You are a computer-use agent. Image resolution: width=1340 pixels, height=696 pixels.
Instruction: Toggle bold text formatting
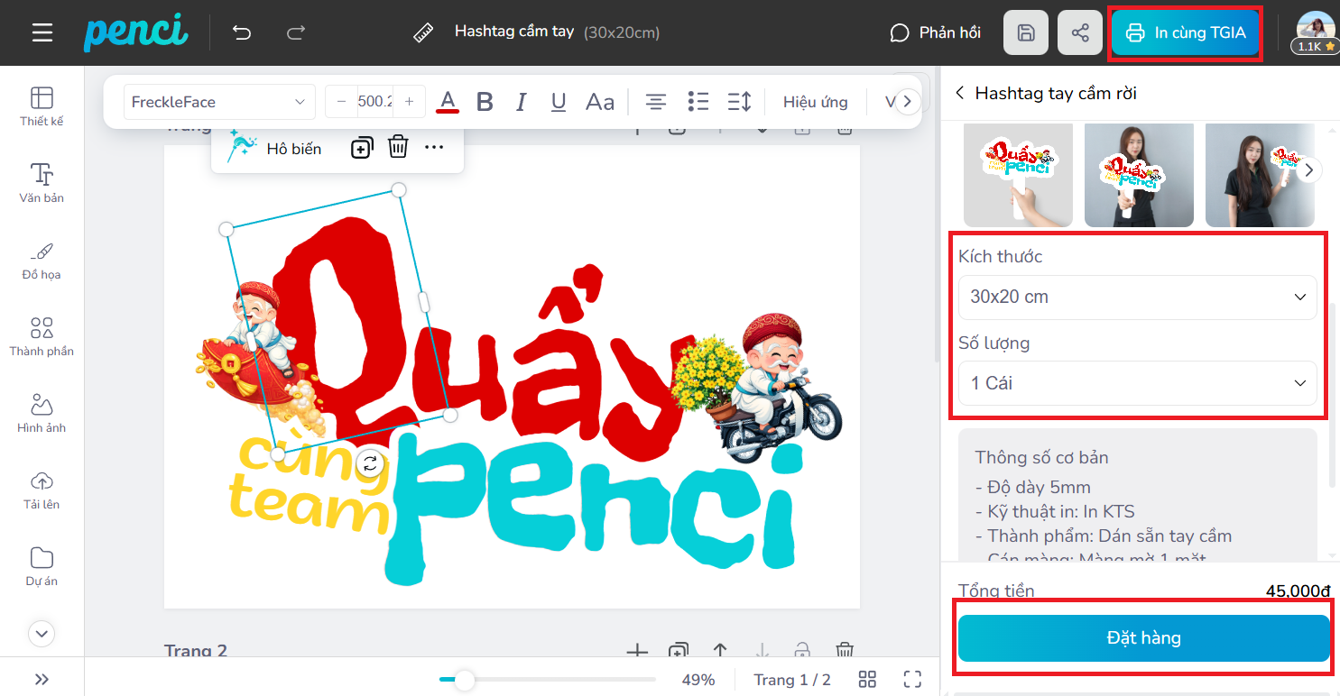click(x=485, y=102)
